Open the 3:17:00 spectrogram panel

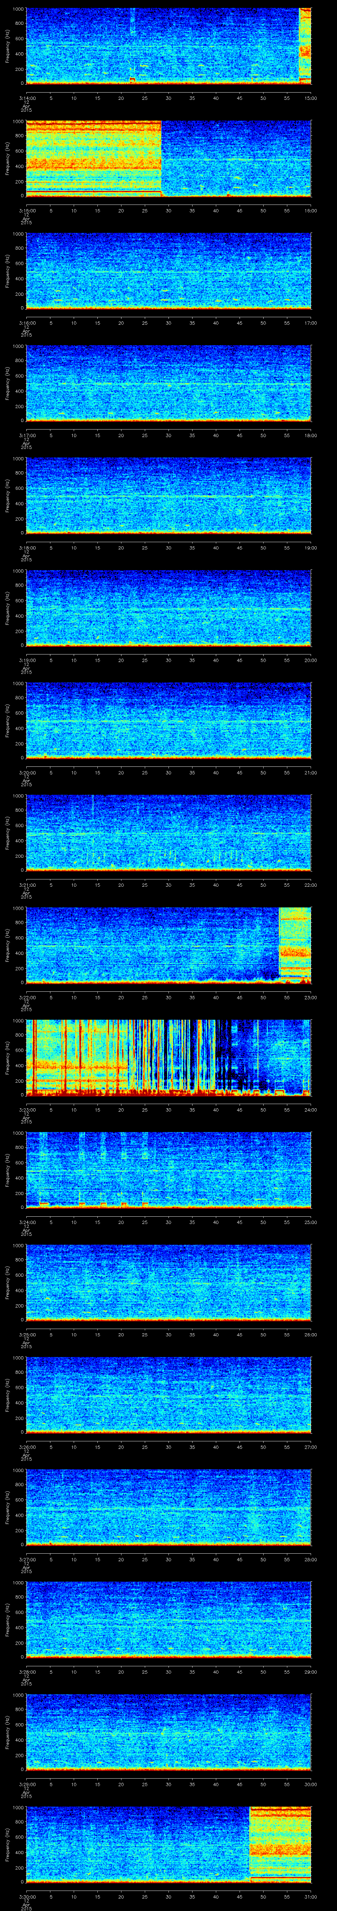pyautogui.click(x=168, y=383)
